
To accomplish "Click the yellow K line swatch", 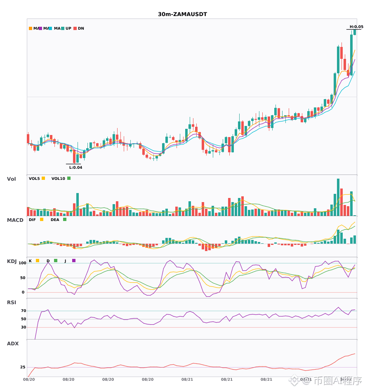I will pos(38,261).
